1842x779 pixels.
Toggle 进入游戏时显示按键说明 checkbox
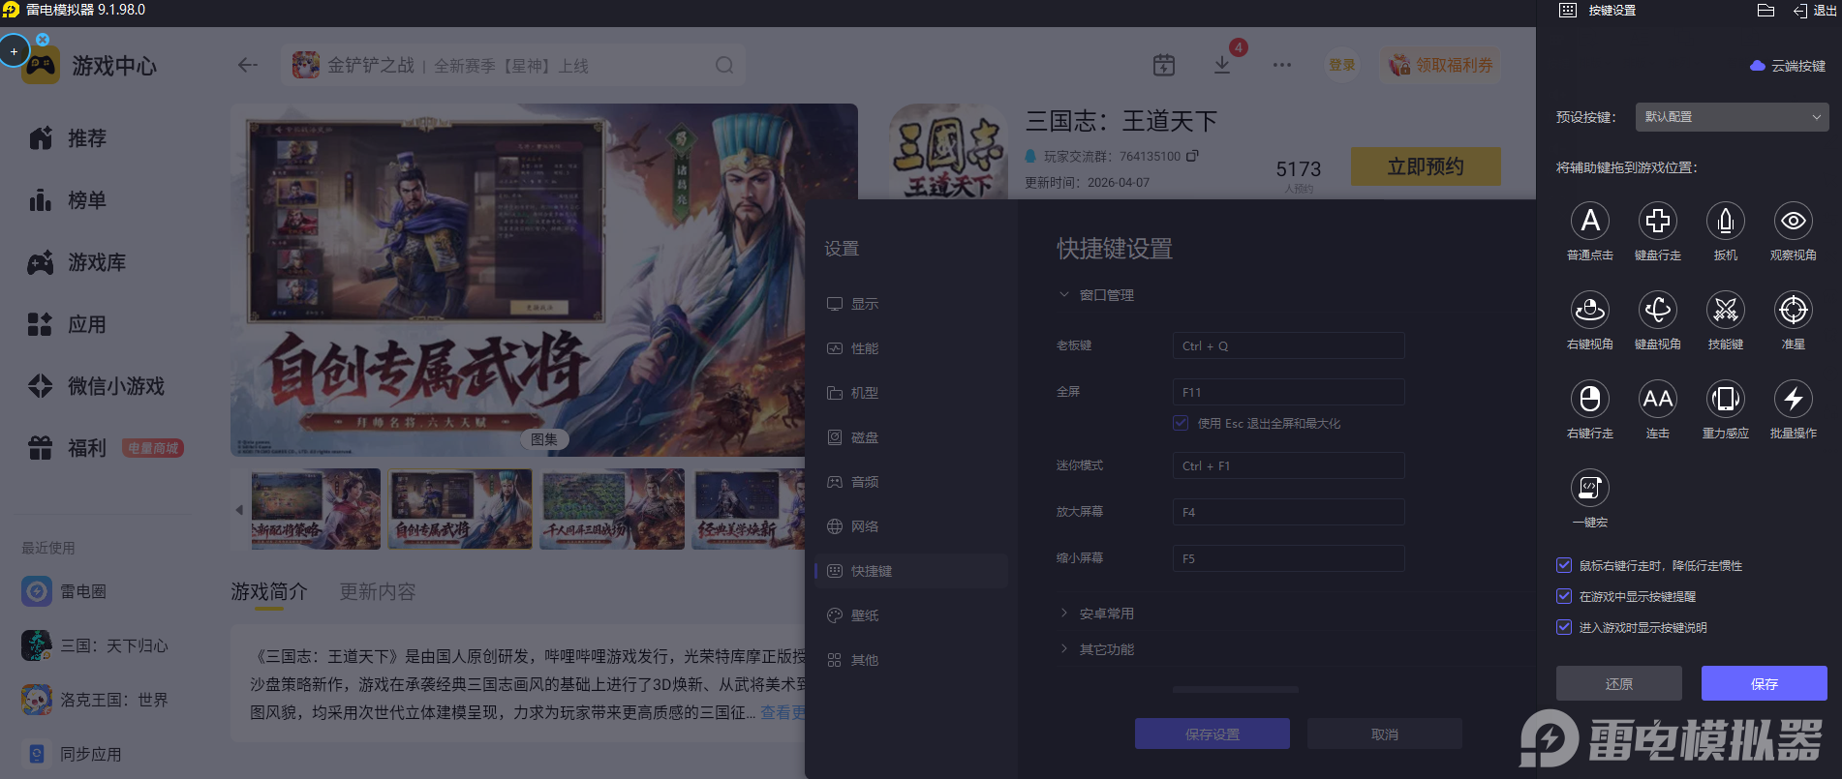1564,627
